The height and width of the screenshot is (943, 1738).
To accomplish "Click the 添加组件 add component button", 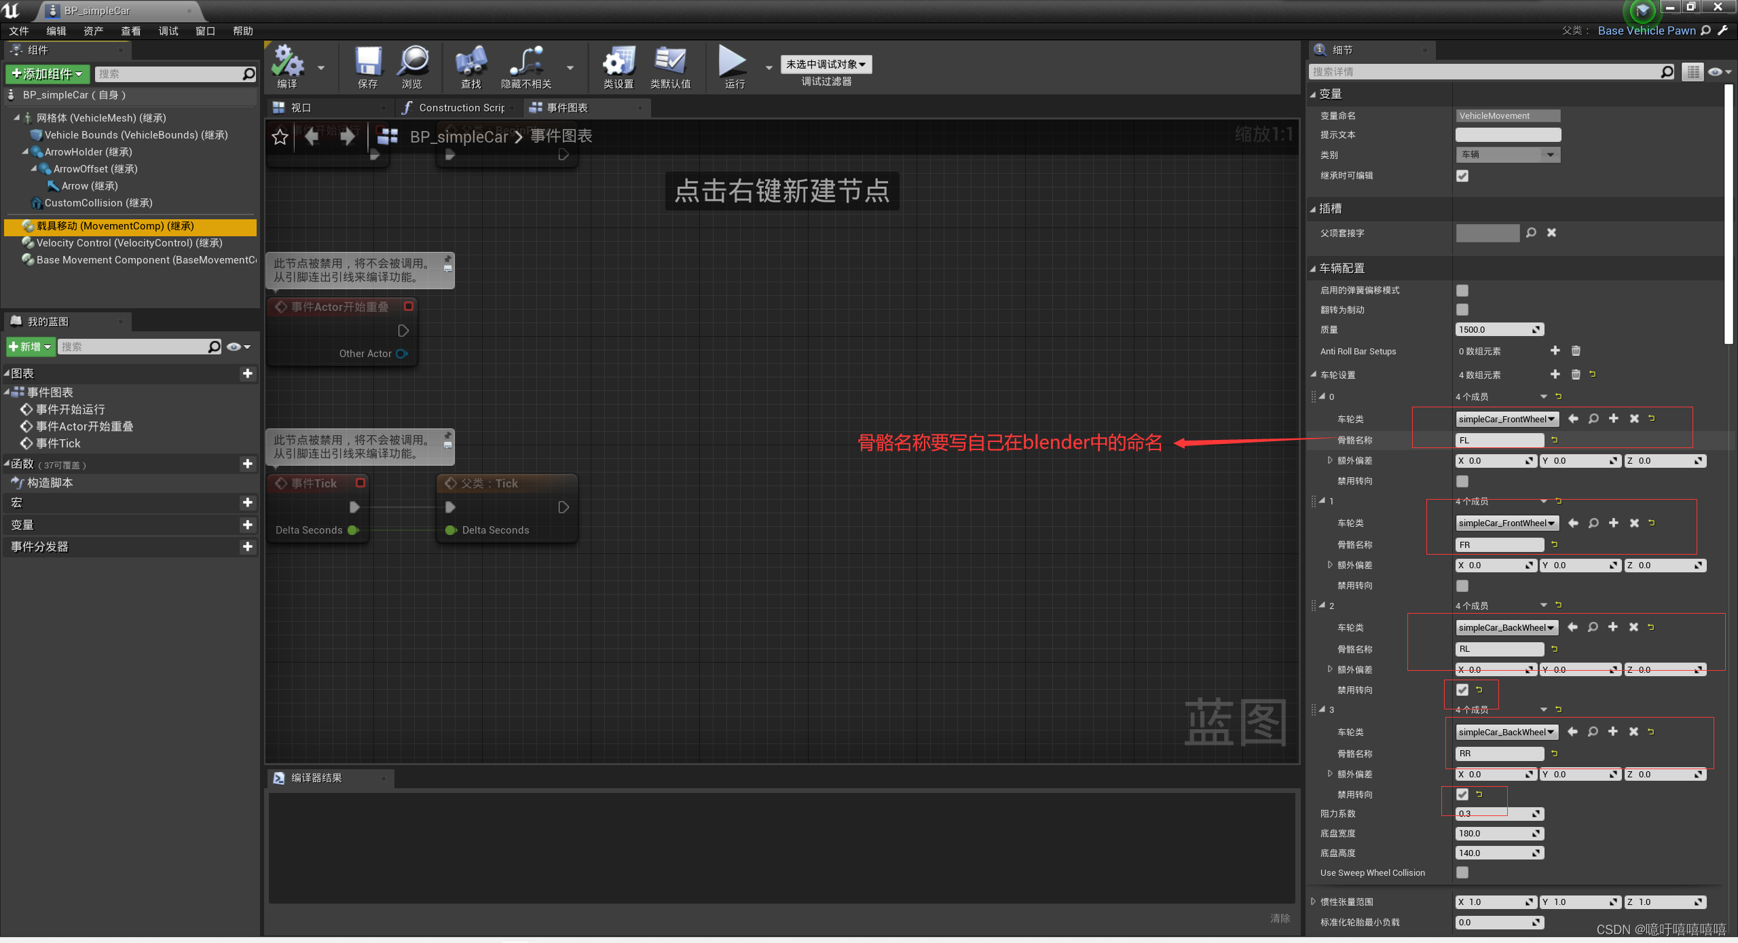I will [x=48, y=74].
